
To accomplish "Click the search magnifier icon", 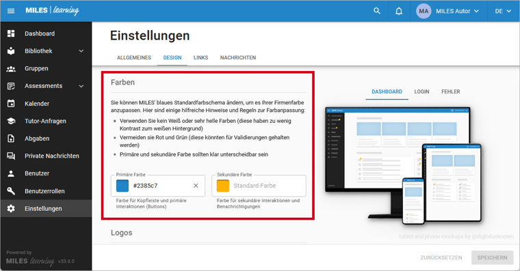I will [377, 11].
